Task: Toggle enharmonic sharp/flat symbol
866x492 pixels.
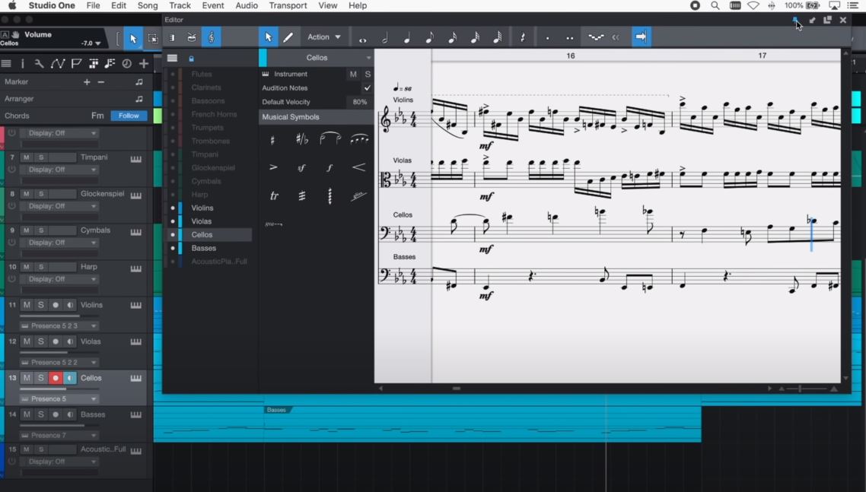Action: [x=301, y=139]
